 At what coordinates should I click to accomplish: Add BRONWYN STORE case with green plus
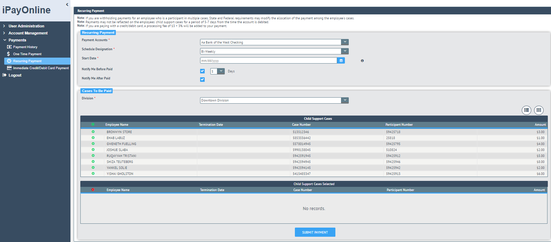93,132
